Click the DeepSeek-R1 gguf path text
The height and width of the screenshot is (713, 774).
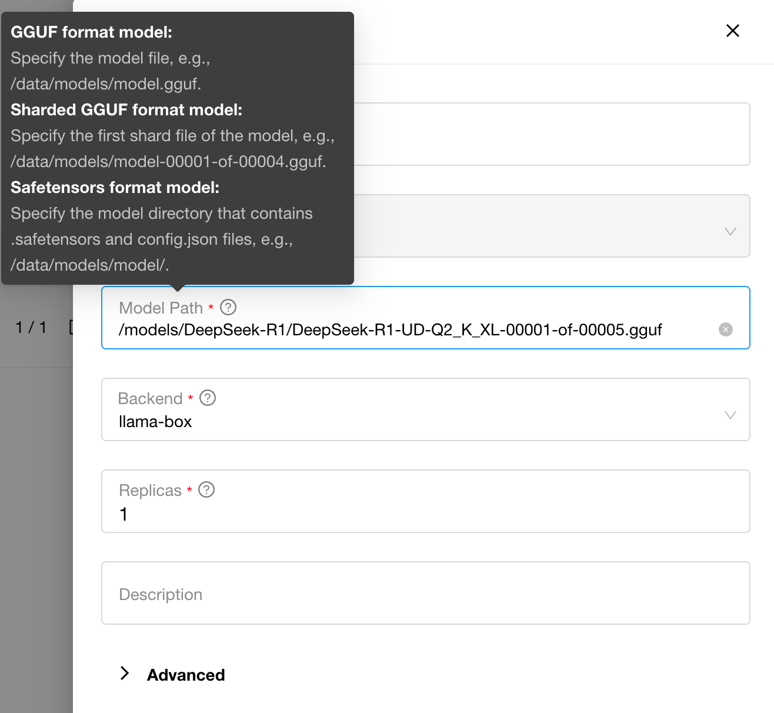point(391,329)
